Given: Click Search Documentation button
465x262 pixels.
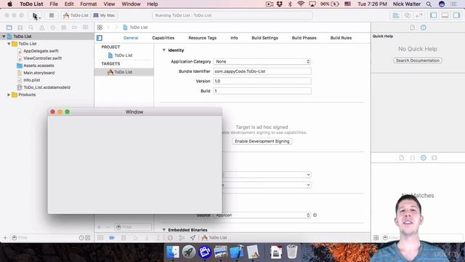Looking at the screenshot, I should tap(418, 60).
